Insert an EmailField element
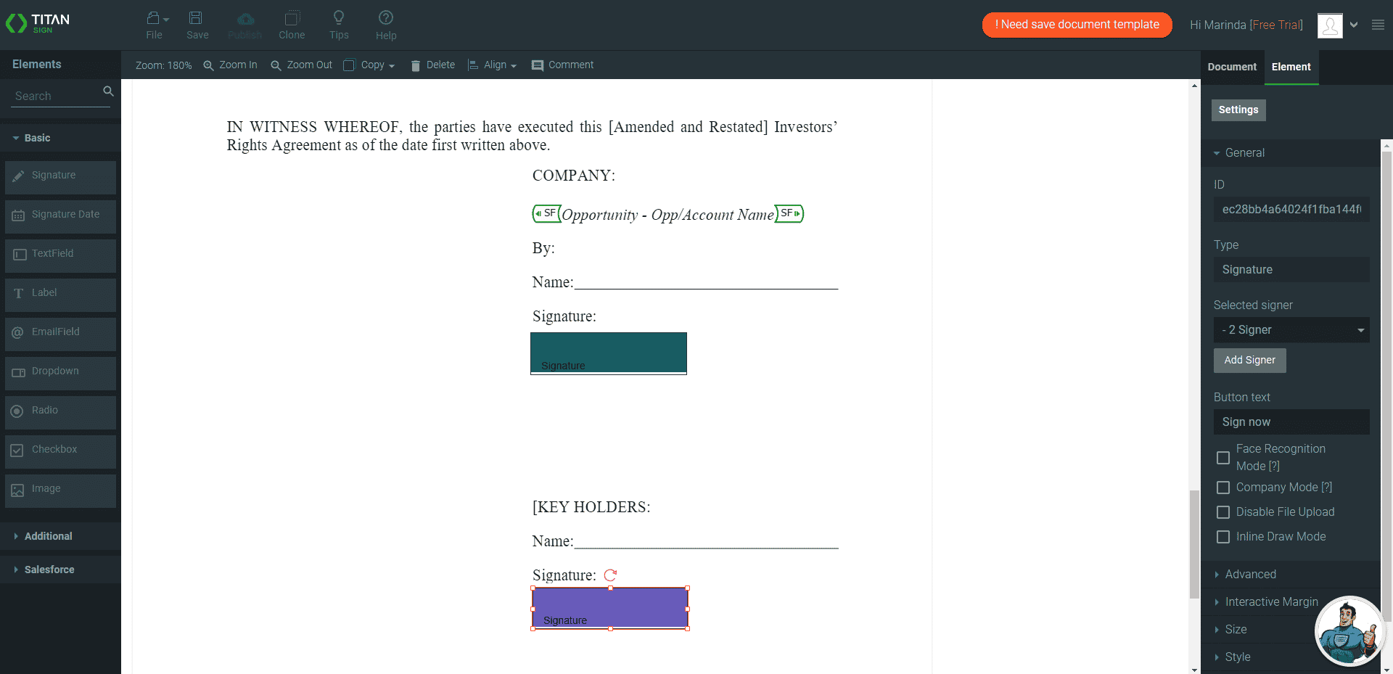Screen dimensions: 1393x674 click(60, 332)
